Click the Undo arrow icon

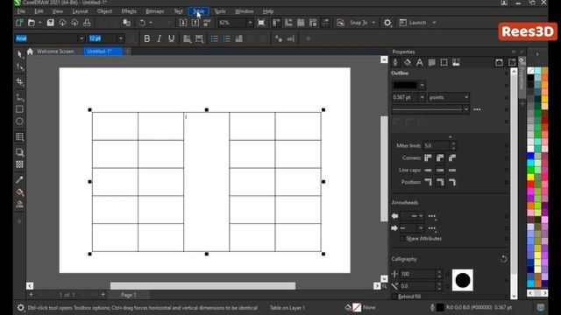click(x=142, y=23)
